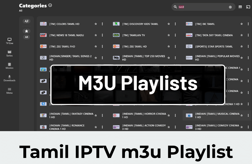Click COLORS TAMIL HD channel logo

(x=43, y=24)
